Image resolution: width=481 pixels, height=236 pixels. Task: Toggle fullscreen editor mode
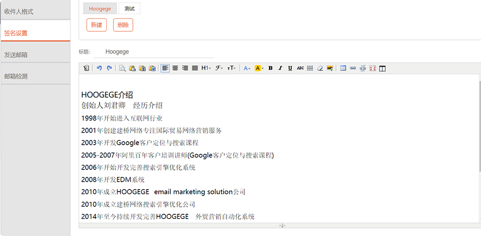pos(372,68)
